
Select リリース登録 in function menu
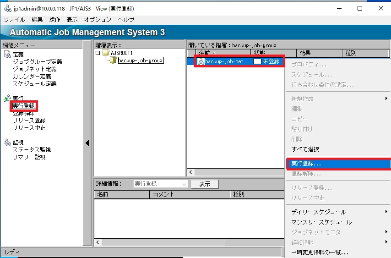pyautogui.click(x=29, y=120)
